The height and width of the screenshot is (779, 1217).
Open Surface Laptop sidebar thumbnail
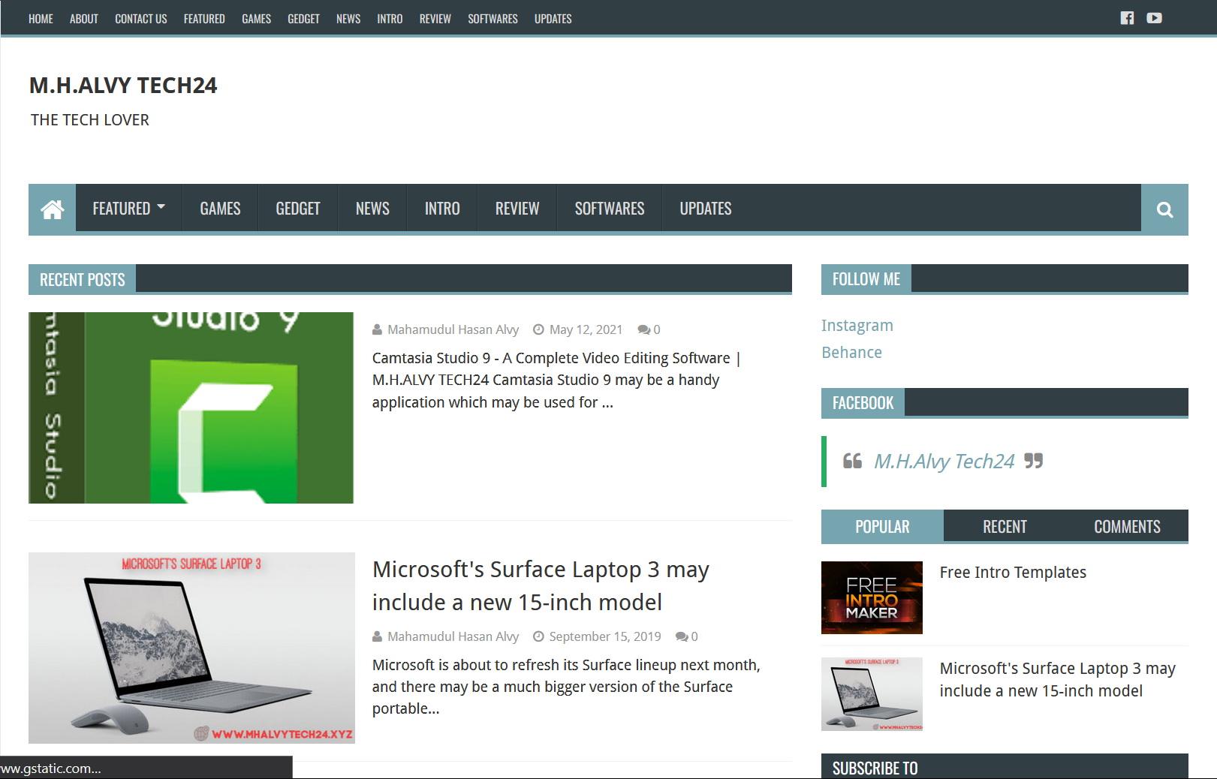872,694
